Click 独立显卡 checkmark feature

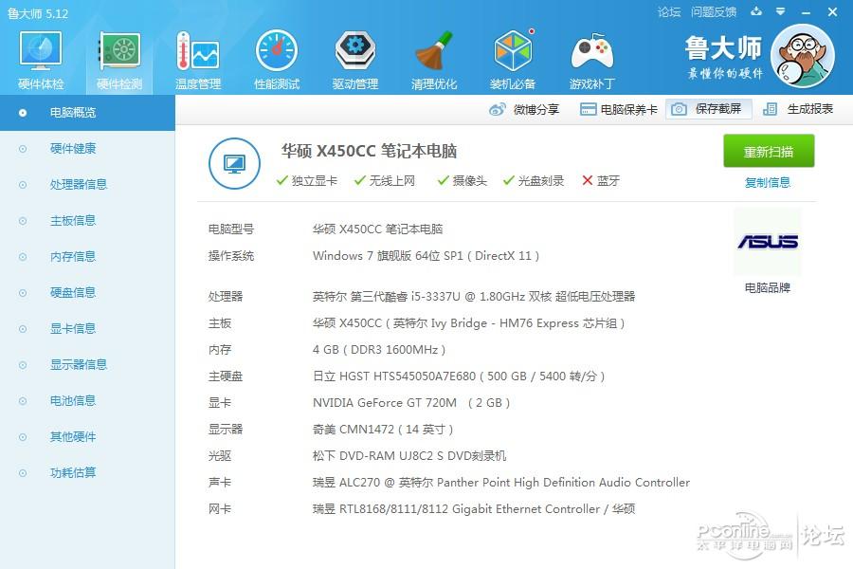[x=307, y=181]
